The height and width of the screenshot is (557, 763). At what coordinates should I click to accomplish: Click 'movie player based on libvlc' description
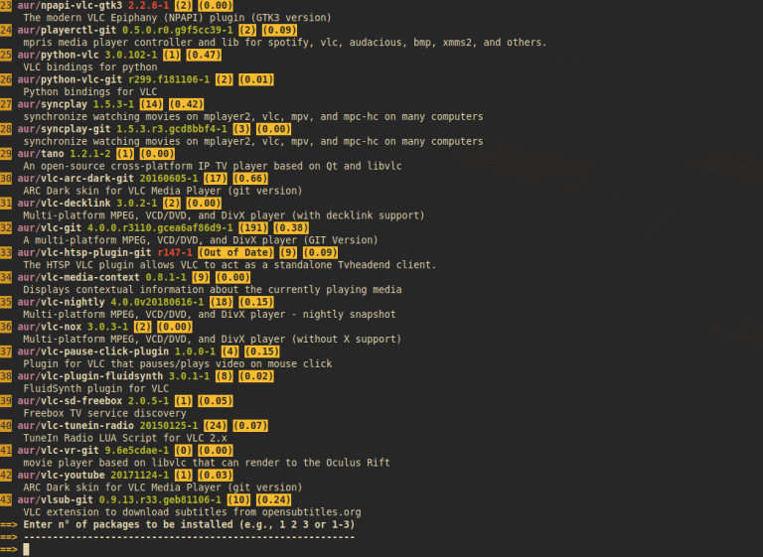tap(207, 463)
